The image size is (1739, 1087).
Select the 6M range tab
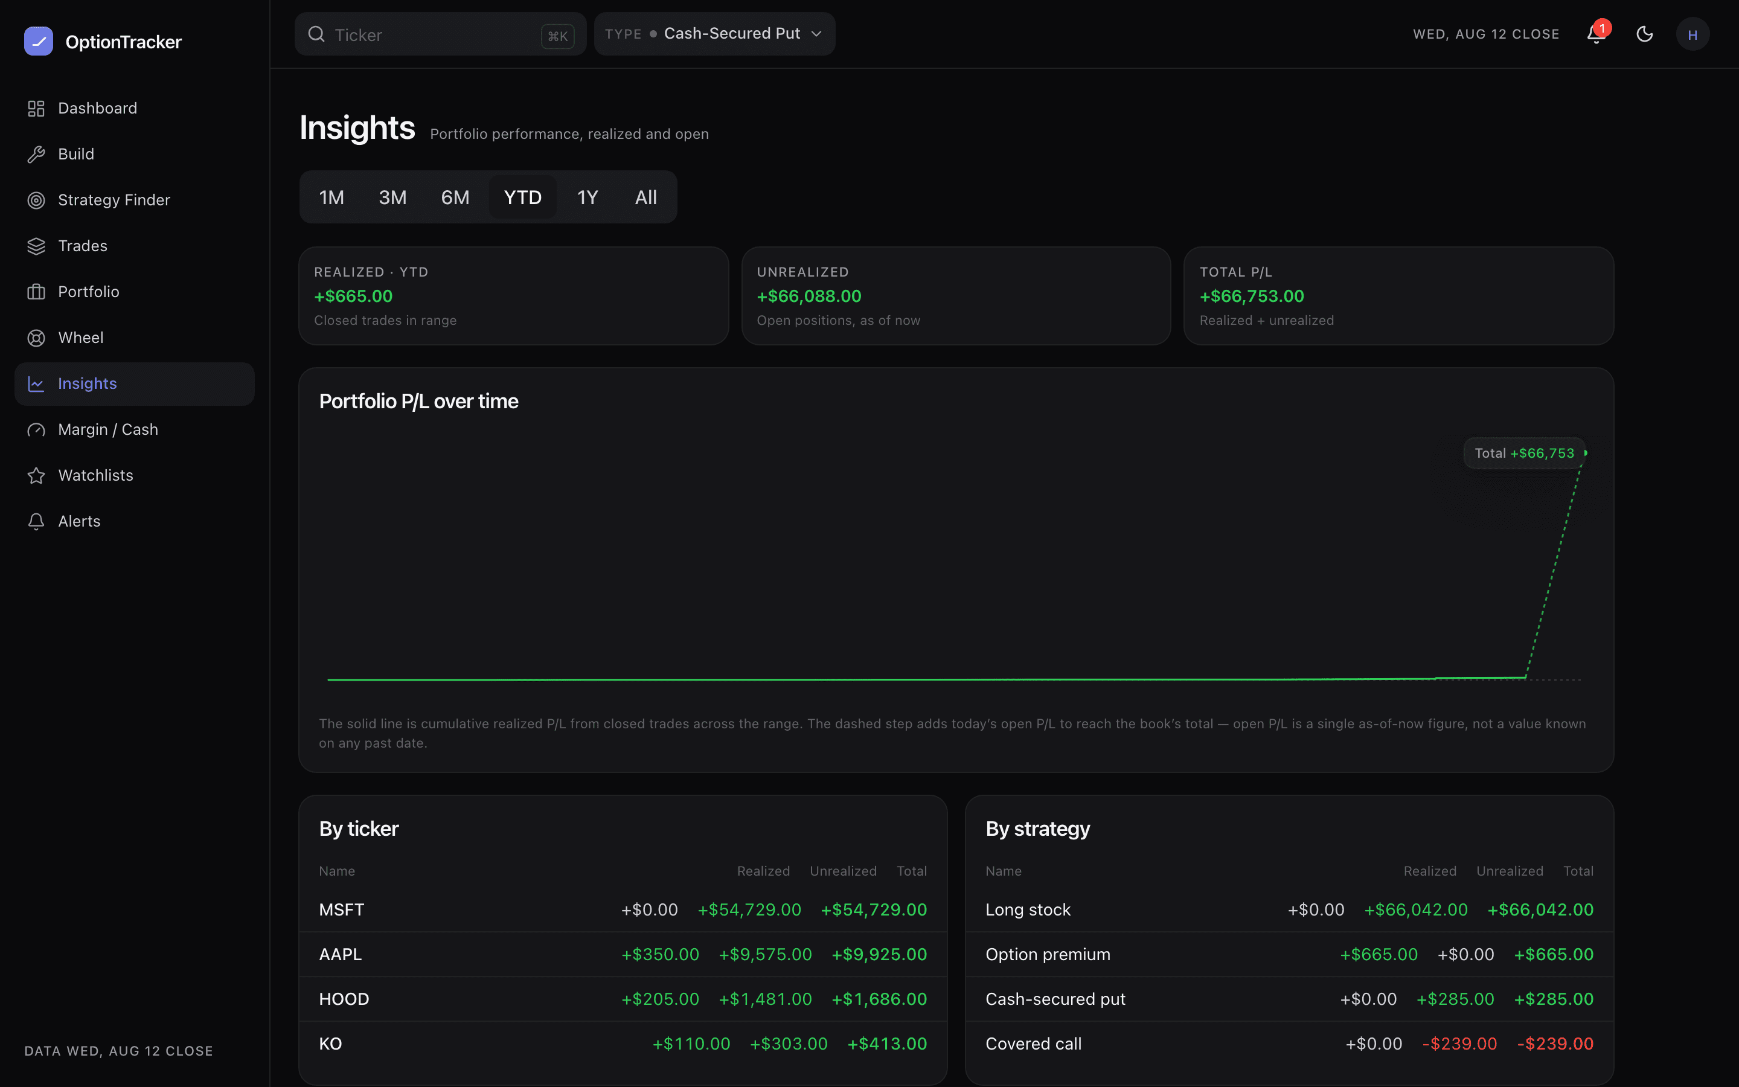click(x=455, y=197)
